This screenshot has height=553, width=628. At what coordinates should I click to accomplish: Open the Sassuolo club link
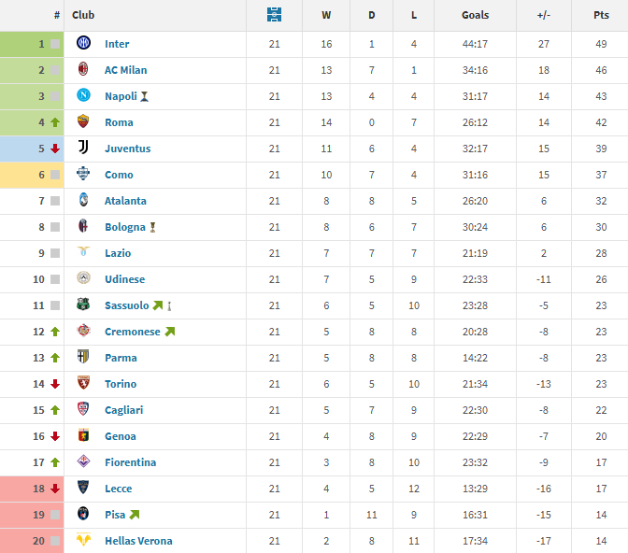126,305
